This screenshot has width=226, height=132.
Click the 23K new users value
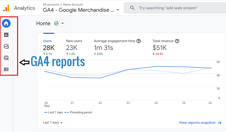(72, 48)
